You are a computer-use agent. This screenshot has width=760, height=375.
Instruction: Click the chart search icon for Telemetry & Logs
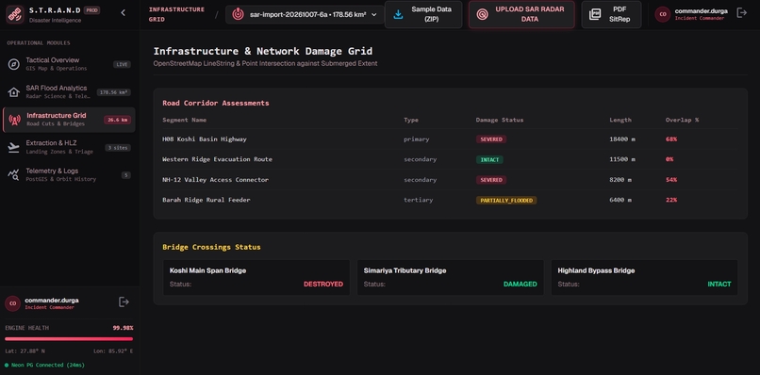click(13, 175)
